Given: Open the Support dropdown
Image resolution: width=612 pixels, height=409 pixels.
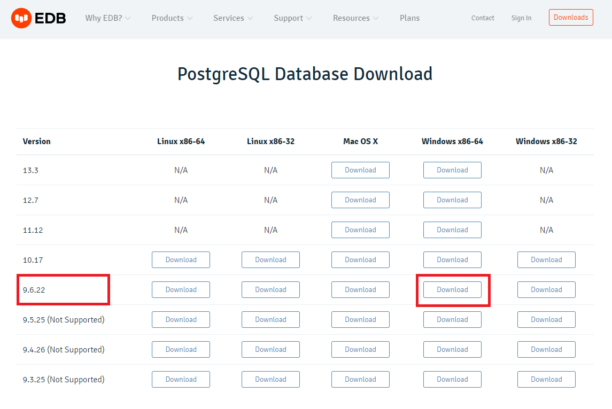Looking at the screenshot, I should click(x=293, y=18).
